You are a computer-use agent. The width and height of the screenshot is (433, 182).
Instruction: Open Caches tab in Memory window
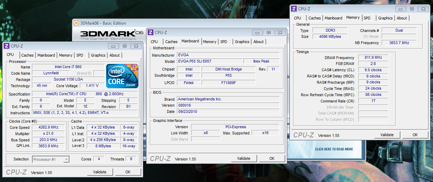pyautogui.click(x=315, y=18)
